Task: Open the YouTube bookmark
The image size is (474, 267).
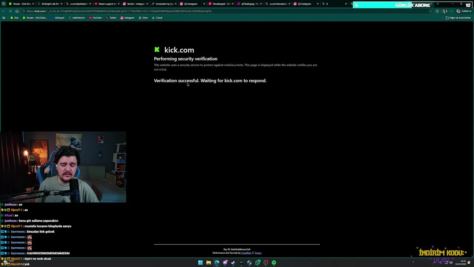Action: tap(96, 18)
